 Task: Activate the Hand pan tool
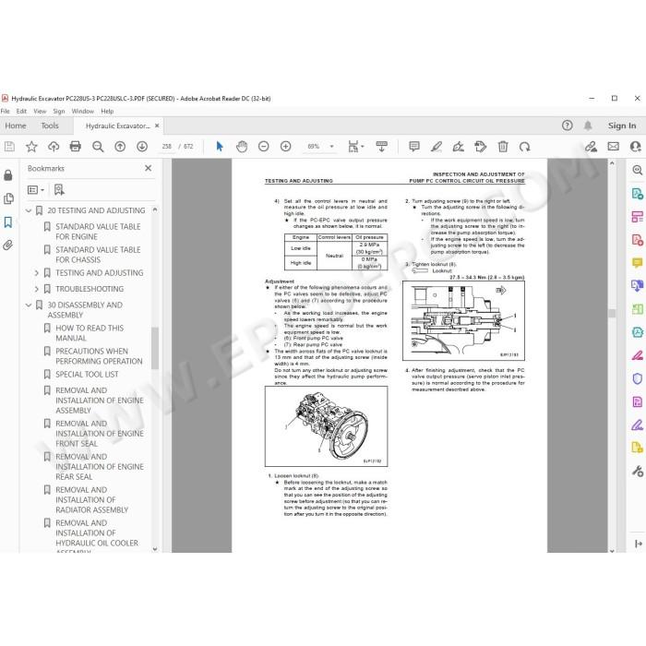242,146
